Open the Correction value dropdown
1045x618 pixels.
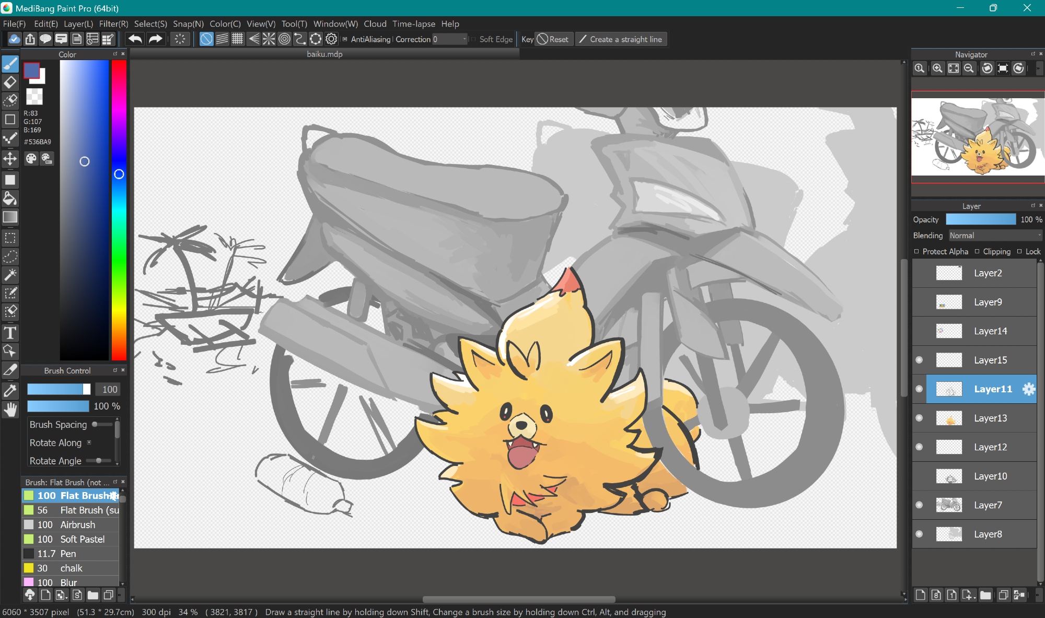pyautogui.click(x=464, y=39)
